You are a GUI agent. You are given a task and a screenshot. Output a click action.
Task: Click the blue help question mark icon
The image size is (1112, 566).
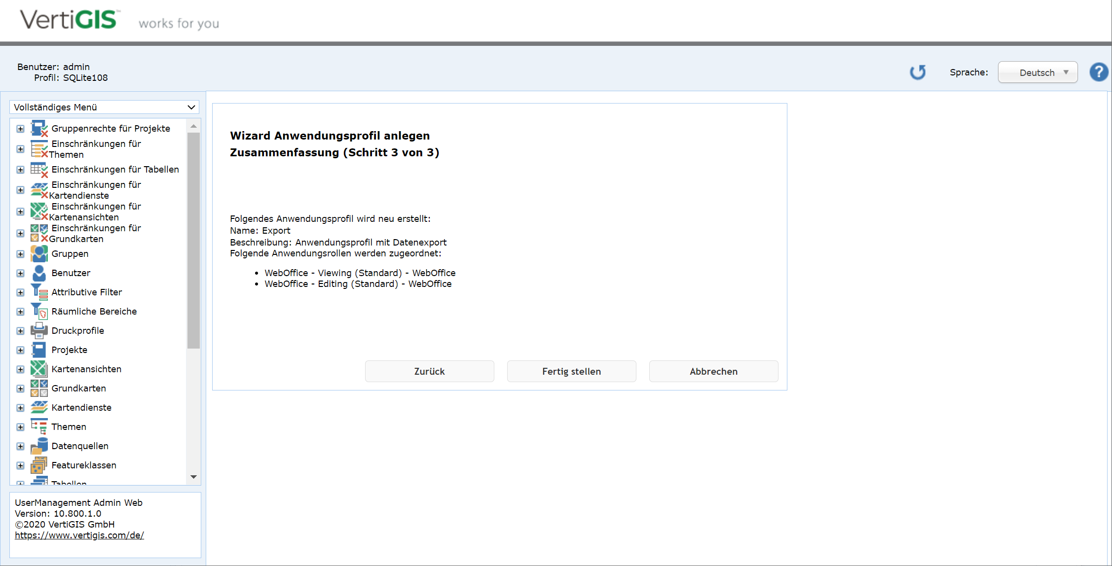(x=1098, y=72)
